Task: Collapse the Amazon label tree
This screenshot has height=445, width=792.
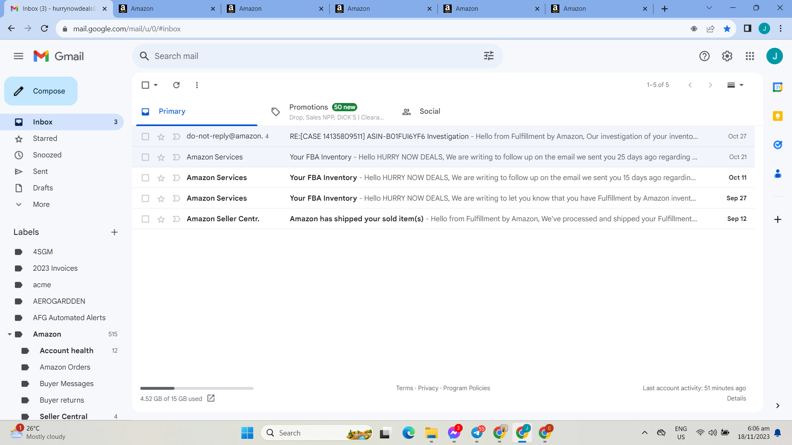Action: tap(9, 334)
